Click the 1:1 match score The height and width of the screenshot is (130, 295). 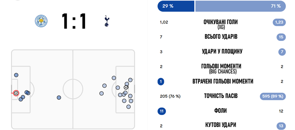coord(74,21)
